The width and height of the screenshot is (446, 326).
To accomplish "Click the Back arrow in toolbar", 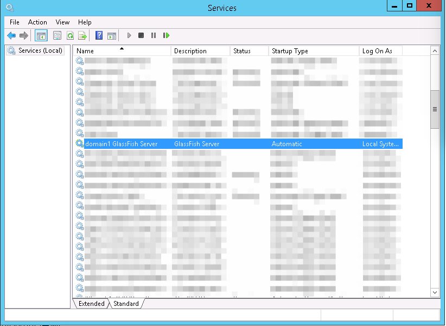I will pos(11,36).
